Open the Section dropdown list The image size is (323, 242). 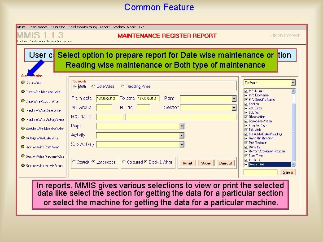point(234,108)
